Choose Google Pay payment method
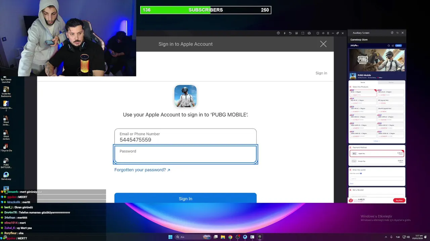This screenshot has height=241, width=430. click(377, 161)
